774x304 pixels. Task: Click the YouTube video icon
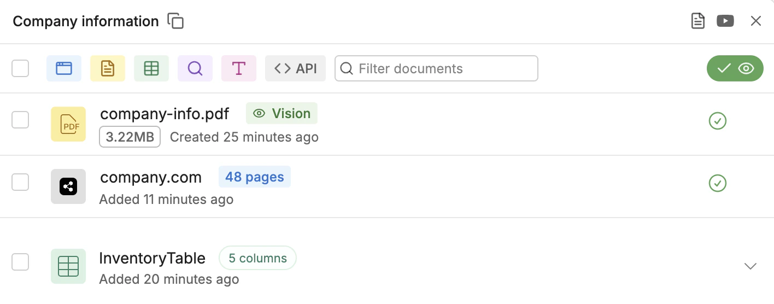(x=725, y=21)
